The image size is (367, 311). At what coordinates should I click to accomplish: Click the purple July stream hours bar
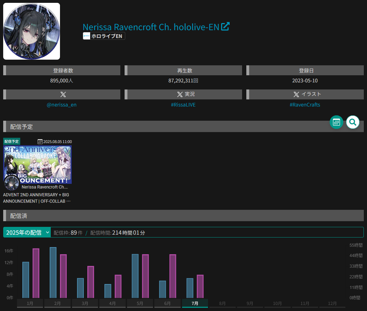[200, 287]
